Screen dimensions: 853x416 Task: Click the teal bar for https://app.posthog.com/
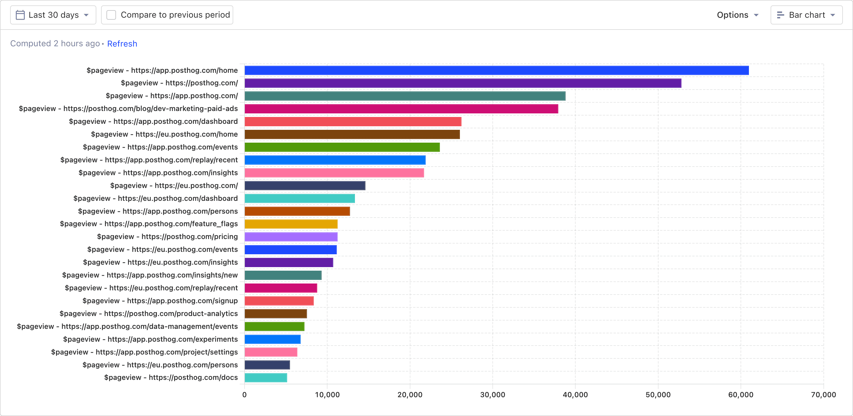point(405,96)
